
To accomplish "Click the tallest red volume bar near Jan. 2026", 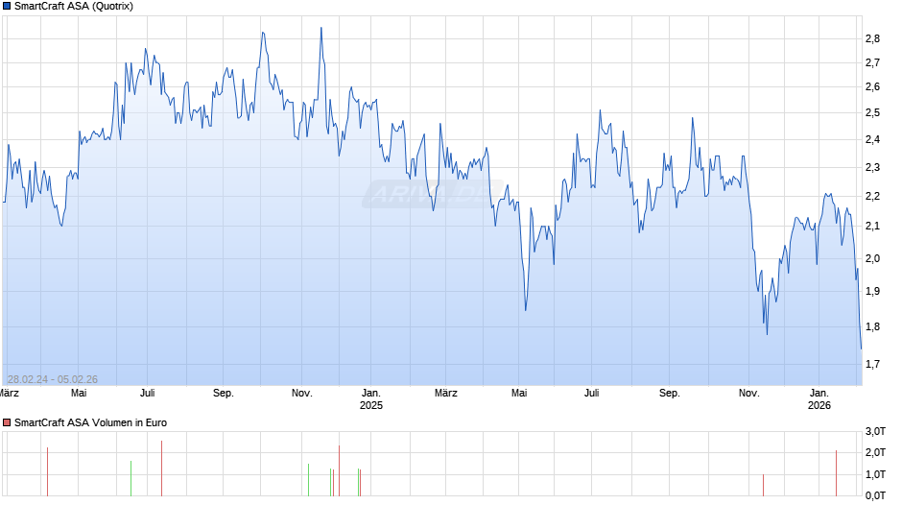I will click(x=837, y=473).
